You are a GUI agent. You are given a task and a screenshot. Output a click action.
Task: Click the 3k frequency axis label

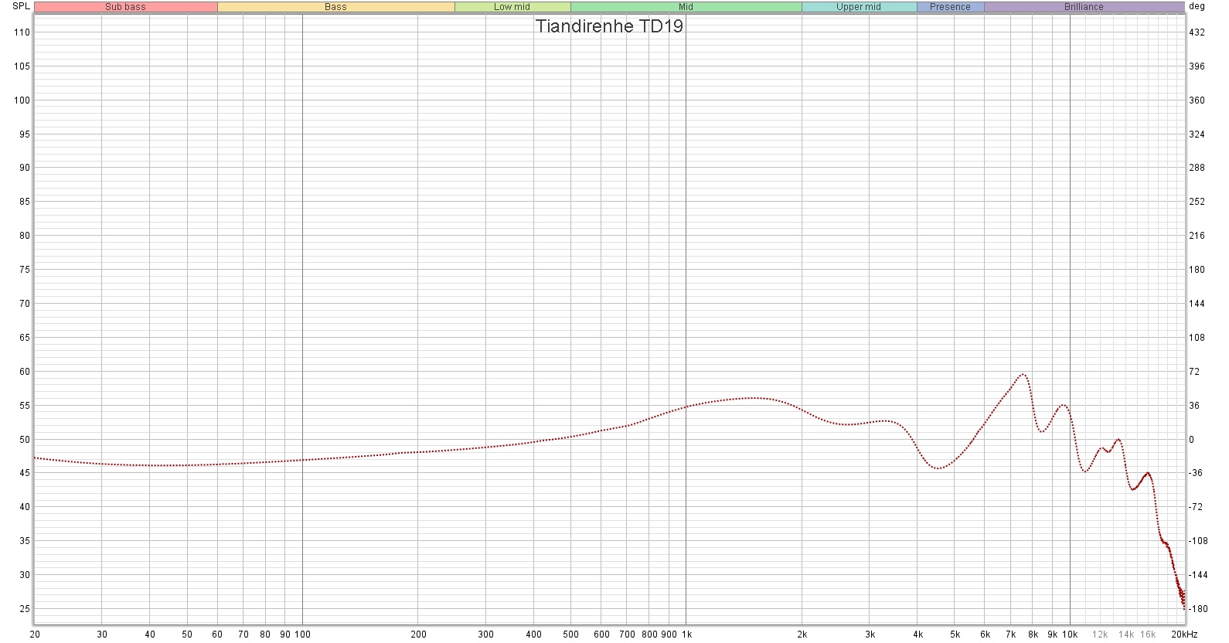pyautogui.click(x=870, y=634)
